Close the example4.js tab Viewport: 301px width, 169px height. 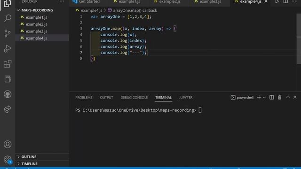pyautogui.click(x=266, y=1)
